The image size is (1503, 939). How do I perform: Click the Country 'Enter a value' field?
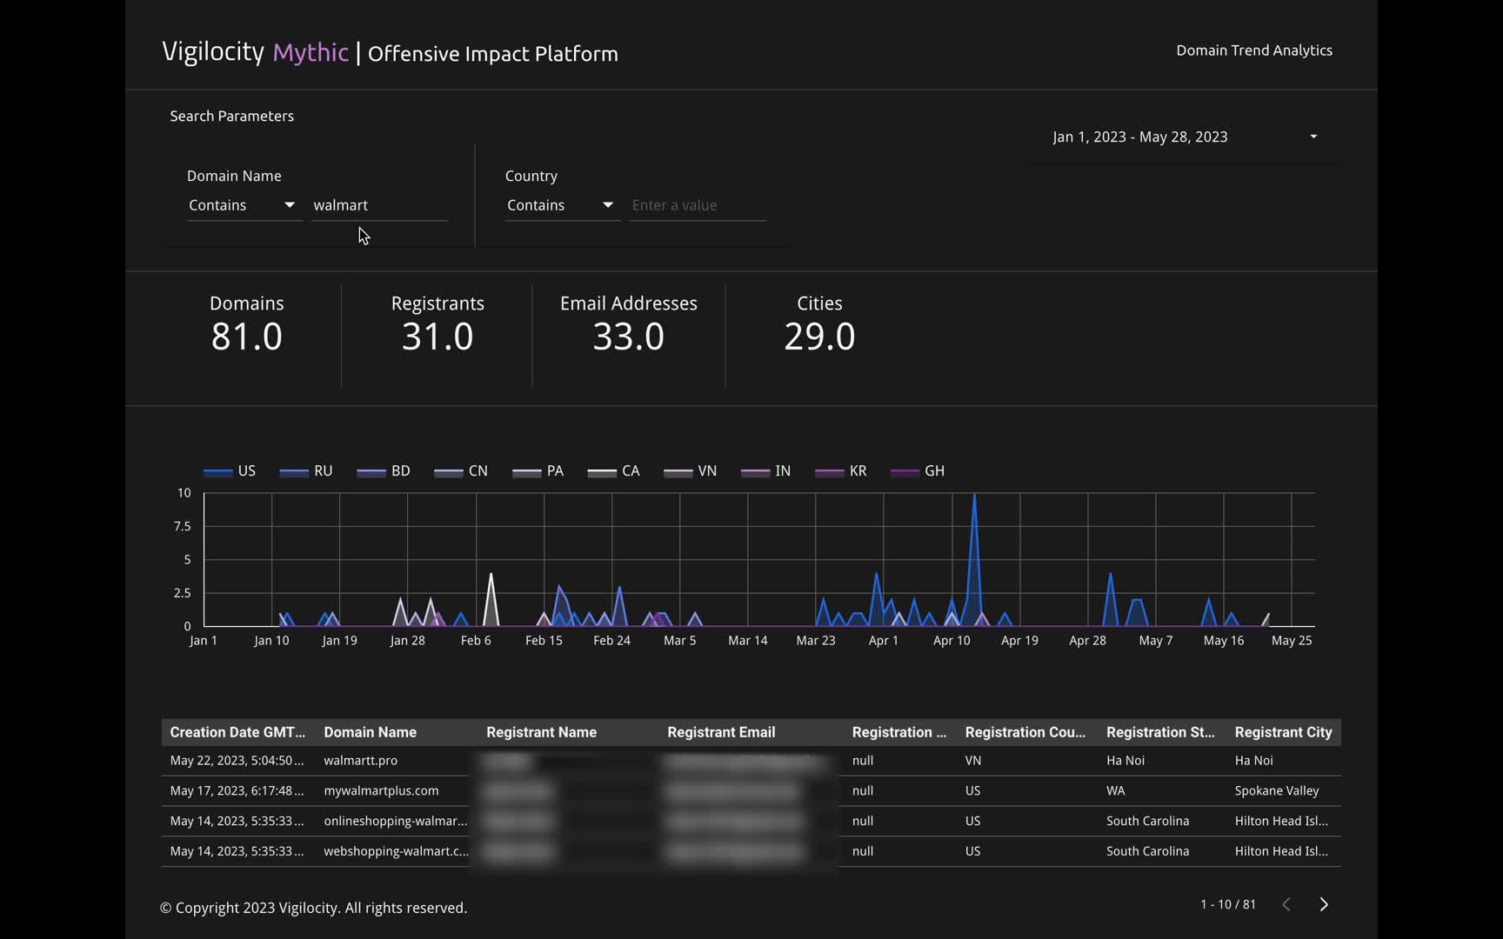(x=698, y=205)
